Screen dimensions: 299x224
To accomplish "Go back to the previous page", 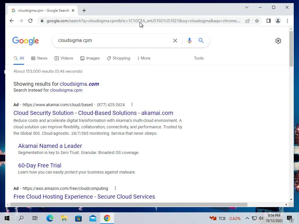I will click(12, 21).
